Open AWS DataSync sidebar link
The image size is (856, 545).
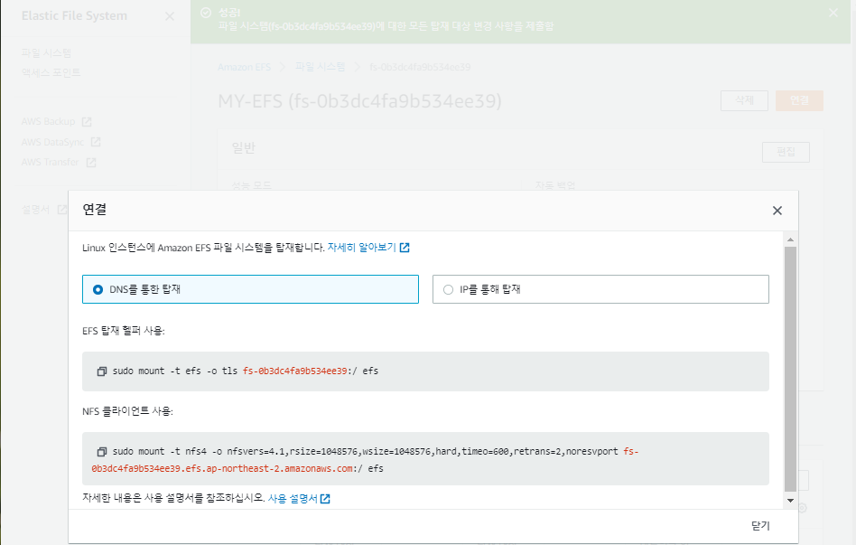(61, 142)
